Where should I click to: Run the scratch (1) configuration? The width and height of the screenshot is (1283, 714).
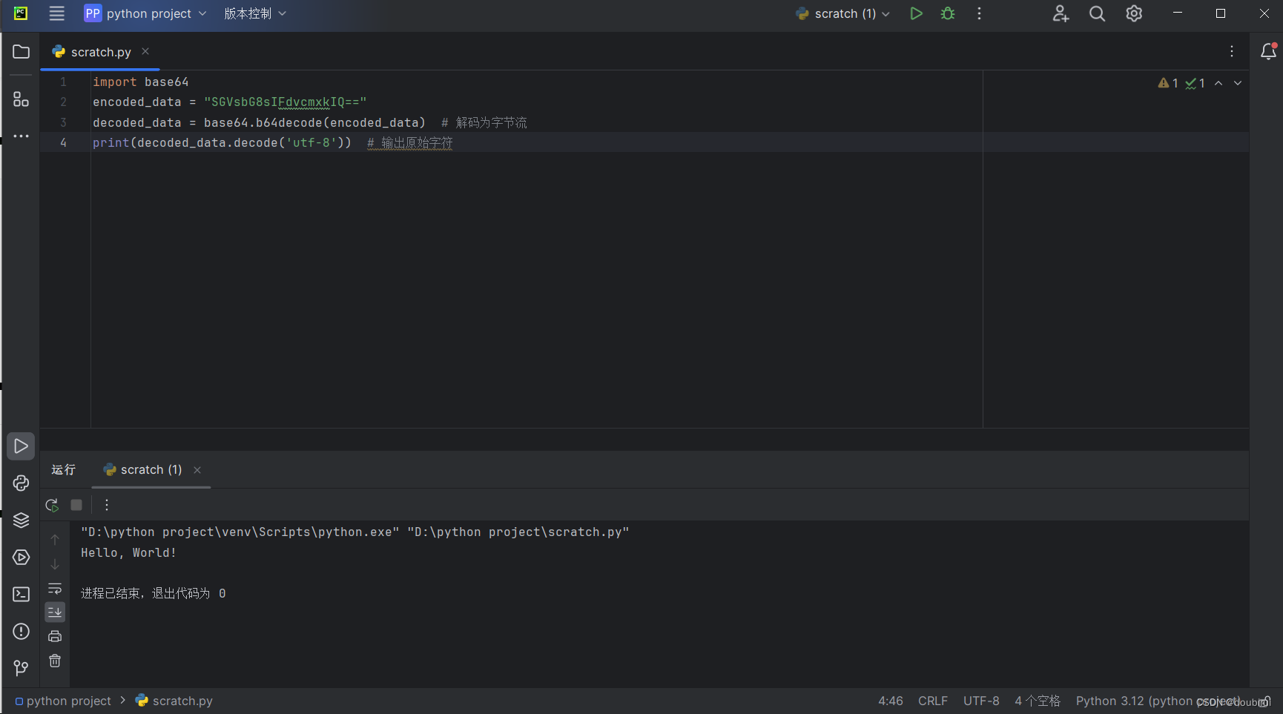[x=916, y=13]
